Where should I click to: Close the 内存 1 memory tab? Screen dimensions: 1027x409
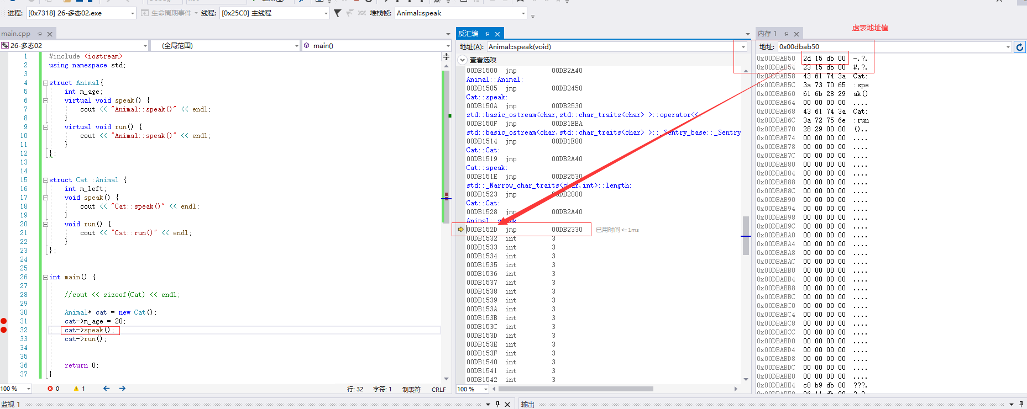(x=797, y=34)
